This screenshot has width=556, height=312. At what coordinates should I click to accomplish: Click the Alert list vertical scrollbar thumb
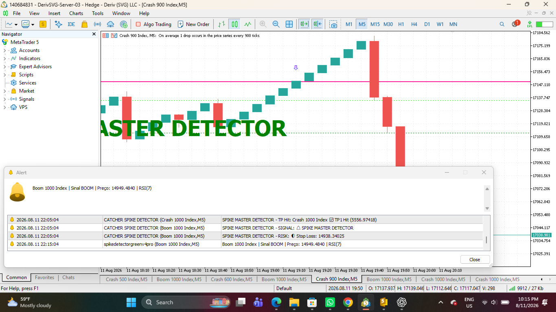click(486, 240)
